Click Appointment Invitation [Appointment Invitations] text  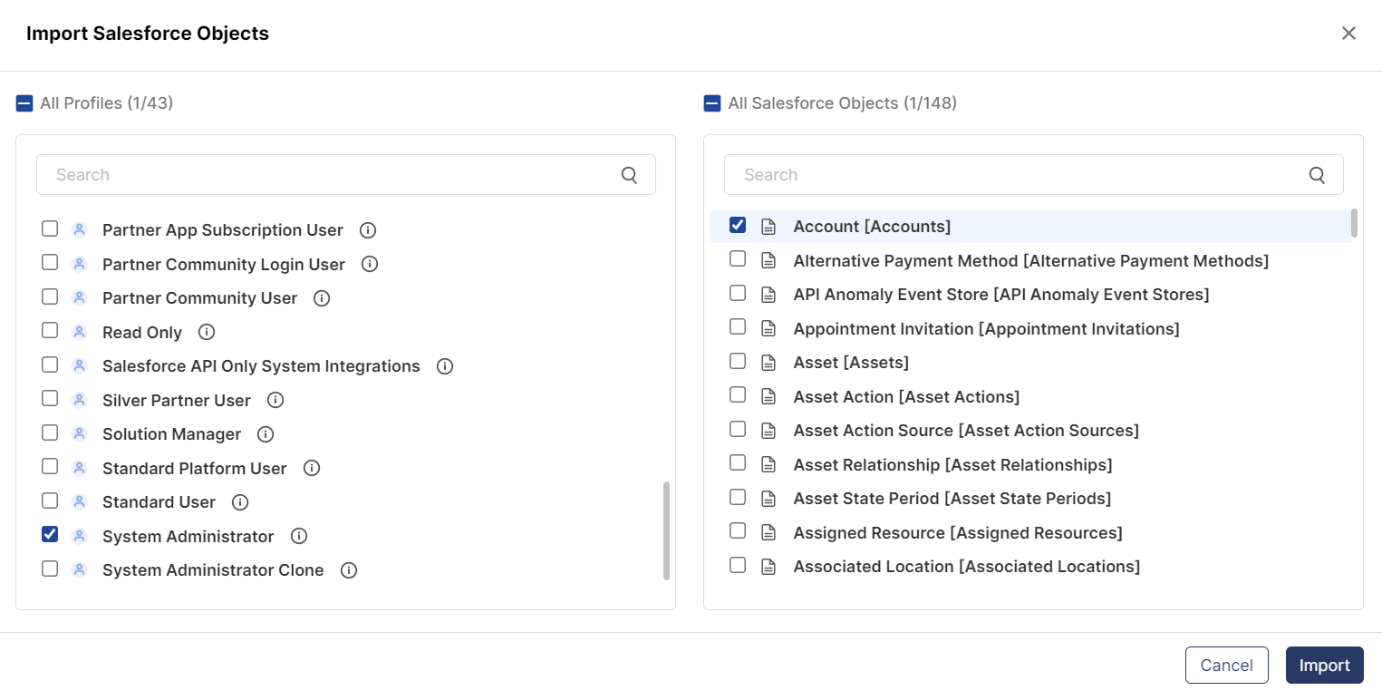coord(987,329)
